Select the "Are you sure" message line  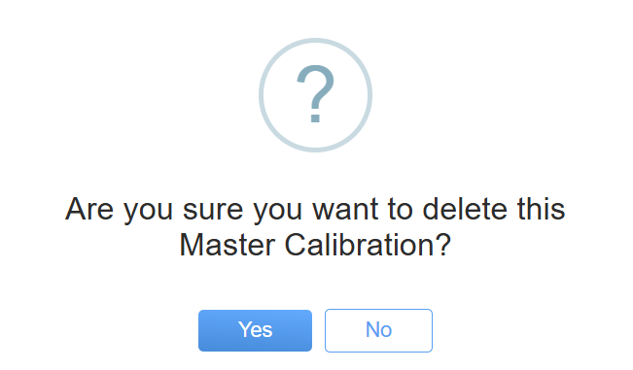[315, 209]
